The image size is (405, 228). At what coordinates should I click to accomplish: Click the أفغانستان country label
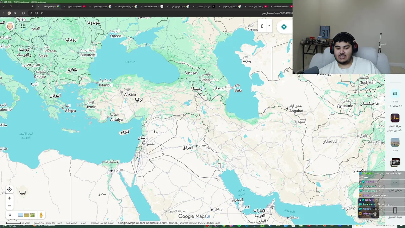pos(330,141)
